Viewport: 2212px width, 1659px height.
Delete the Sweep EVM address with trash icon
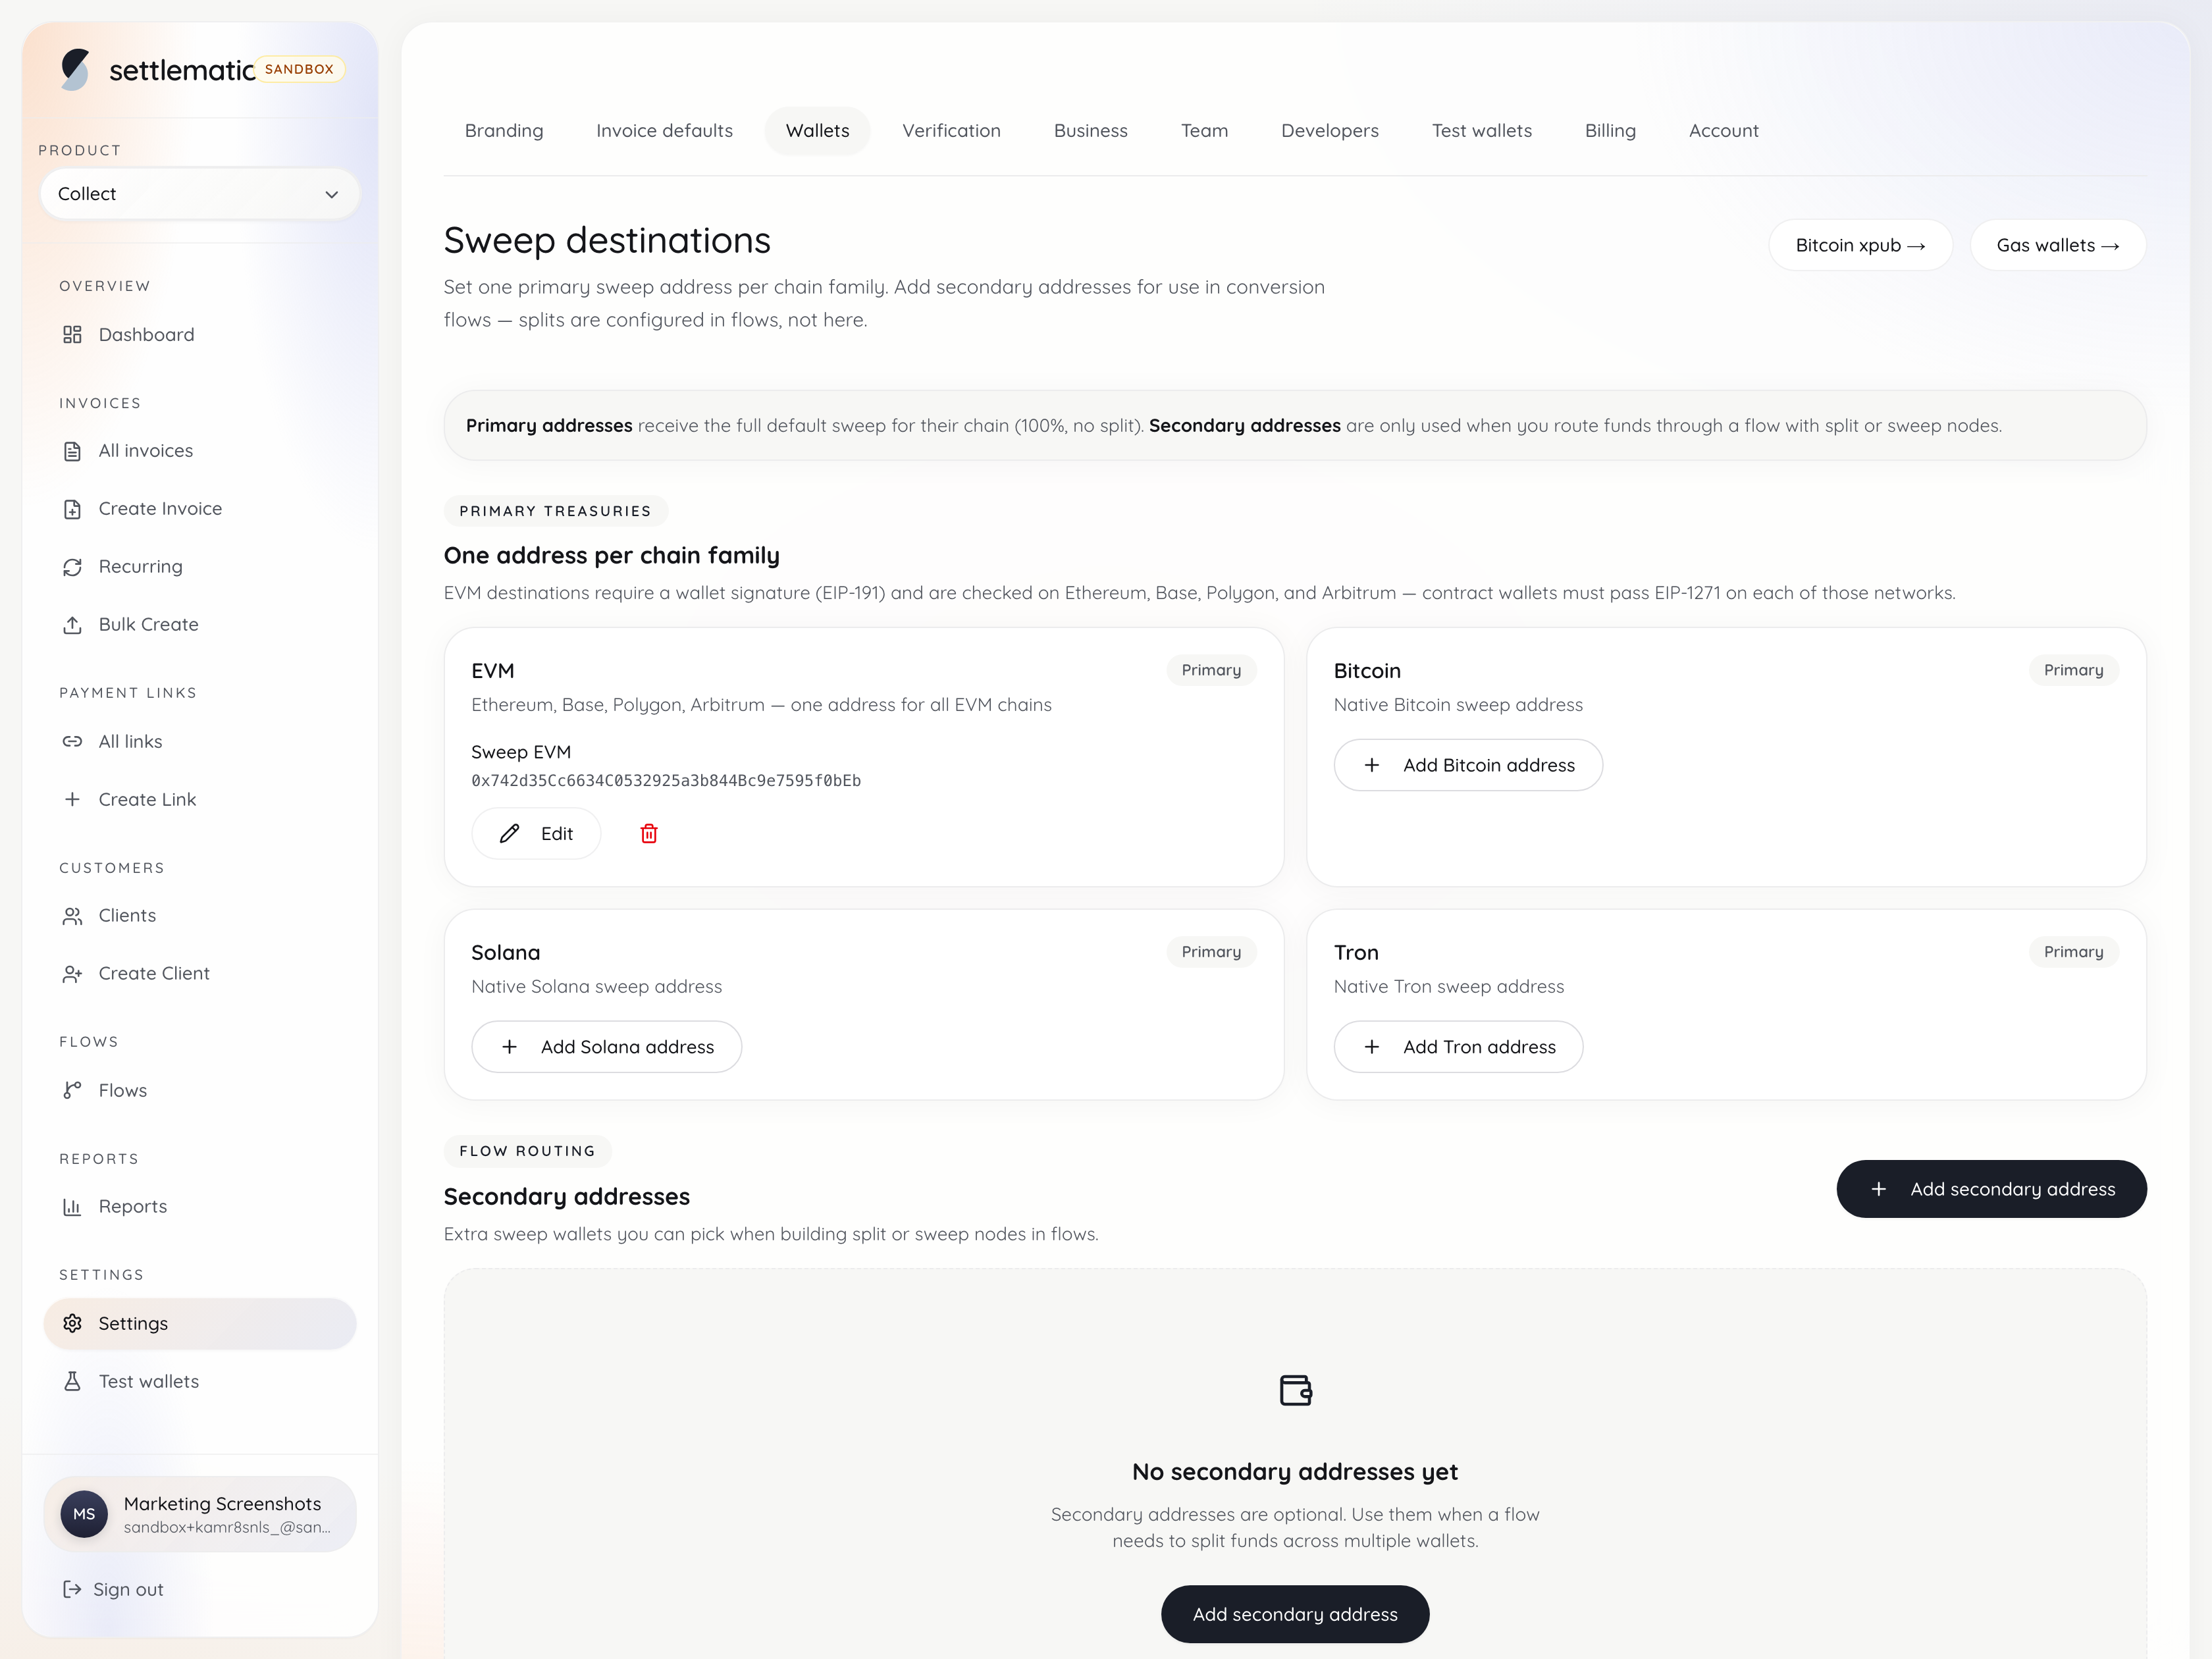pyautogui.click(x=649, y=833)
